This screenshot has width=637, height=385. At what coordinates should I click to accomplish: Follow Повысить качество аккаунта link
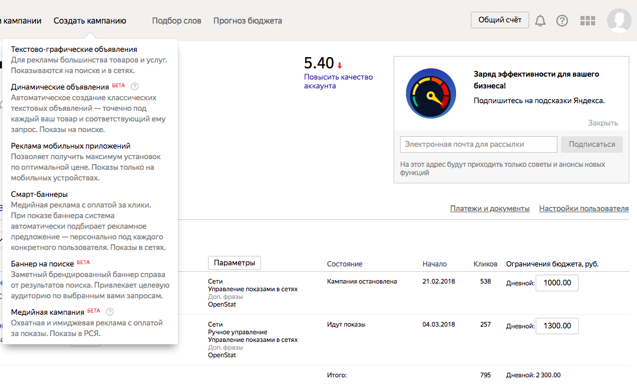tap(338, 81)
